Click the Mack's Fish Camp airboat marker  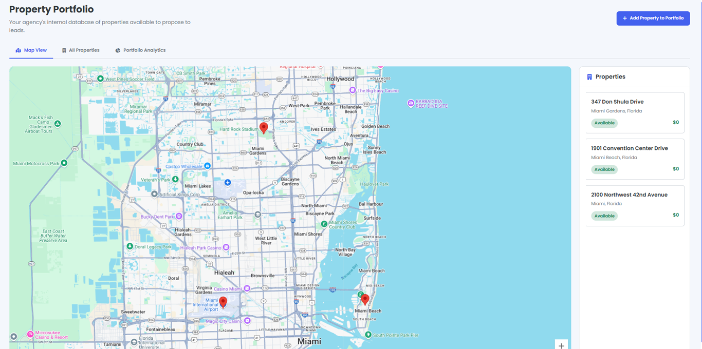pyautogui.click(x=58, y=124)
